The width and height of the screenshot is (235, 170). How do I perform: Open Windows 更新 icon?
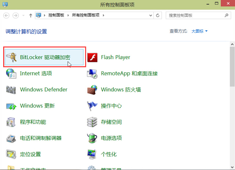point(11,106)
